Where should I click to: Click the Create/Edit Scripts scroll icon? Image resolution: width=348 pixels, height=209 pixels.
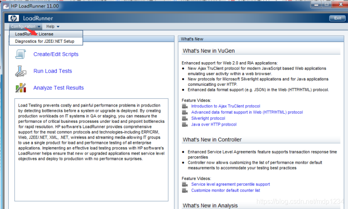[20, 54]
